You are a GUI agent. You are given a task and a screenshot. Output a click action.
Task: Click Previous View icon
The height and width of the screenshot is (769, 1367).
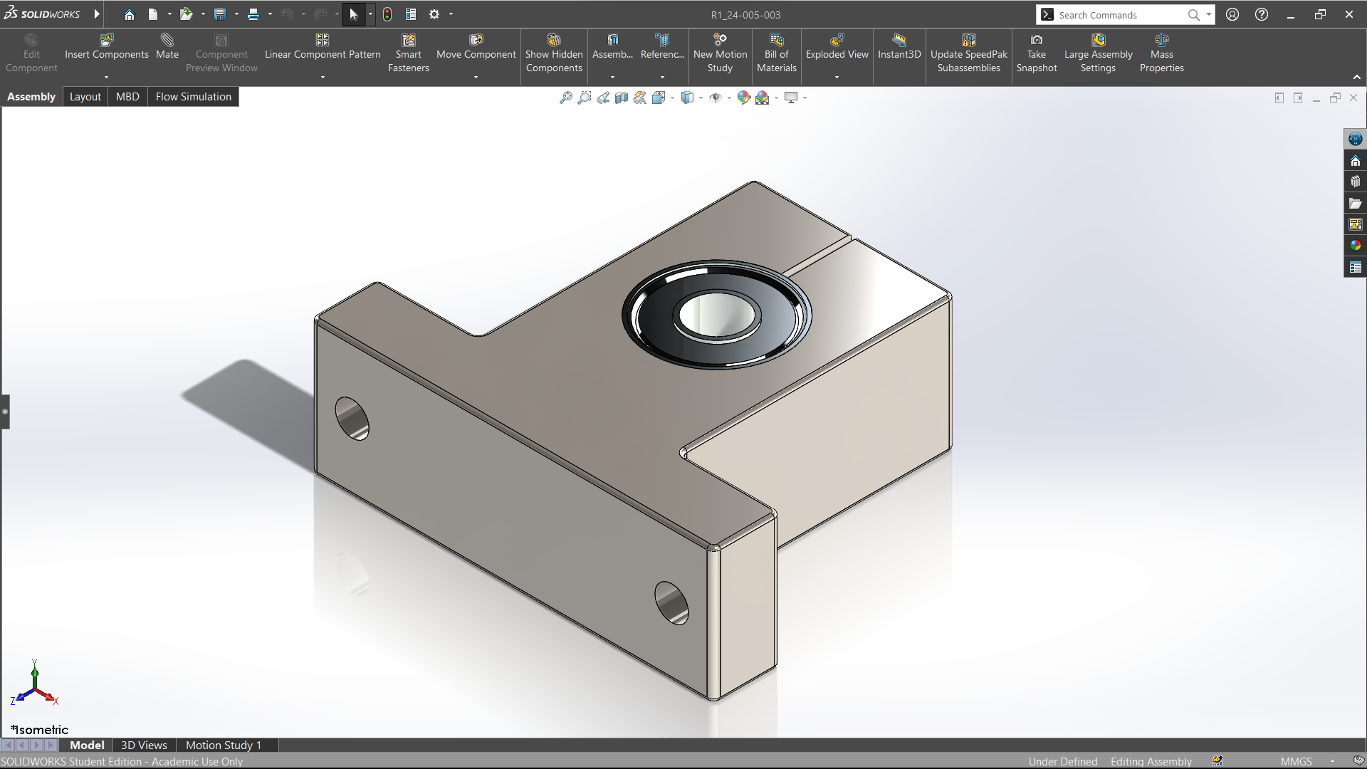[603, 98]
